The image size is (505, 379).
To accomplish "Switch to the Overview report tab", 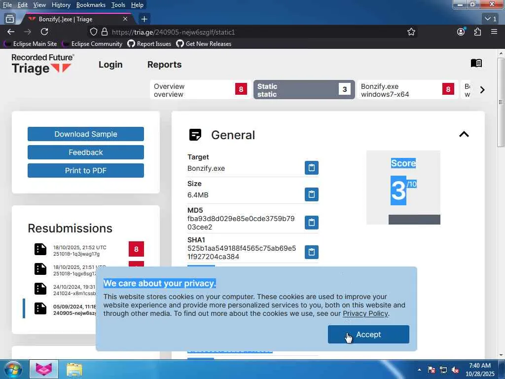I will coord(200,90).
